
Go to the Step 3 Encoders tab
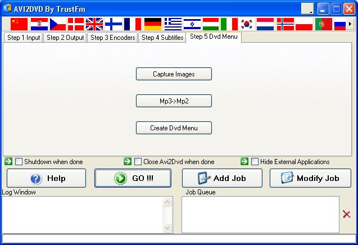tap(113, 38)
